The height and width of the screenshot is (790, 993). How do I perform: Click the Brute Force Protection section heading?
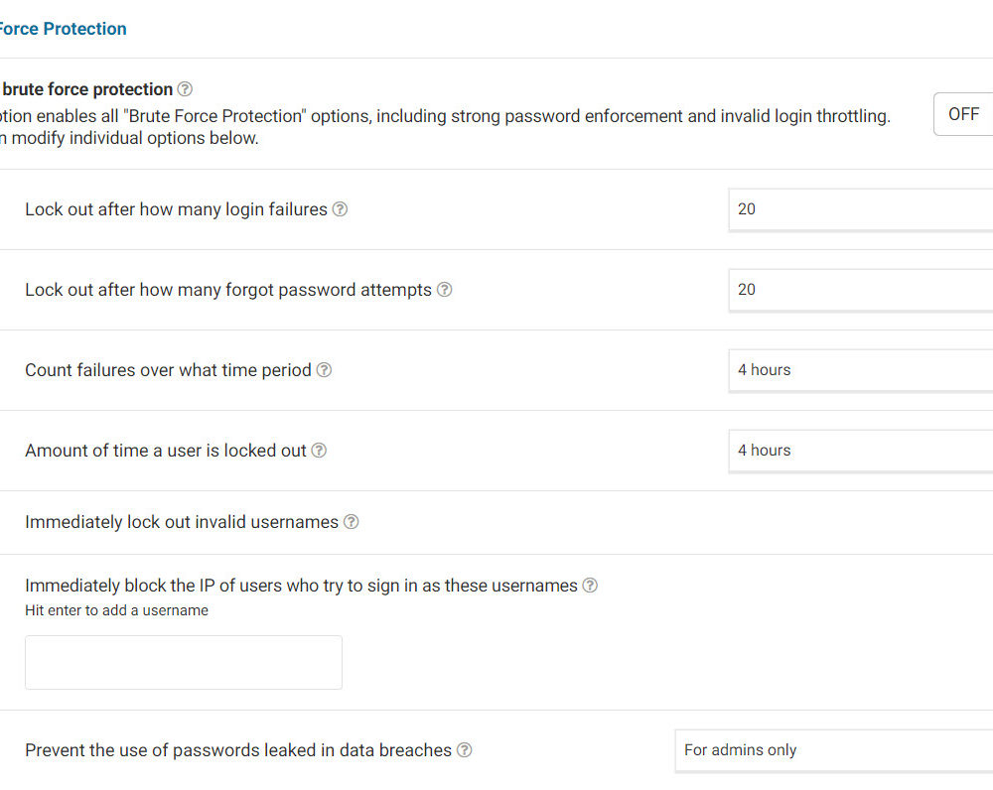62,29
